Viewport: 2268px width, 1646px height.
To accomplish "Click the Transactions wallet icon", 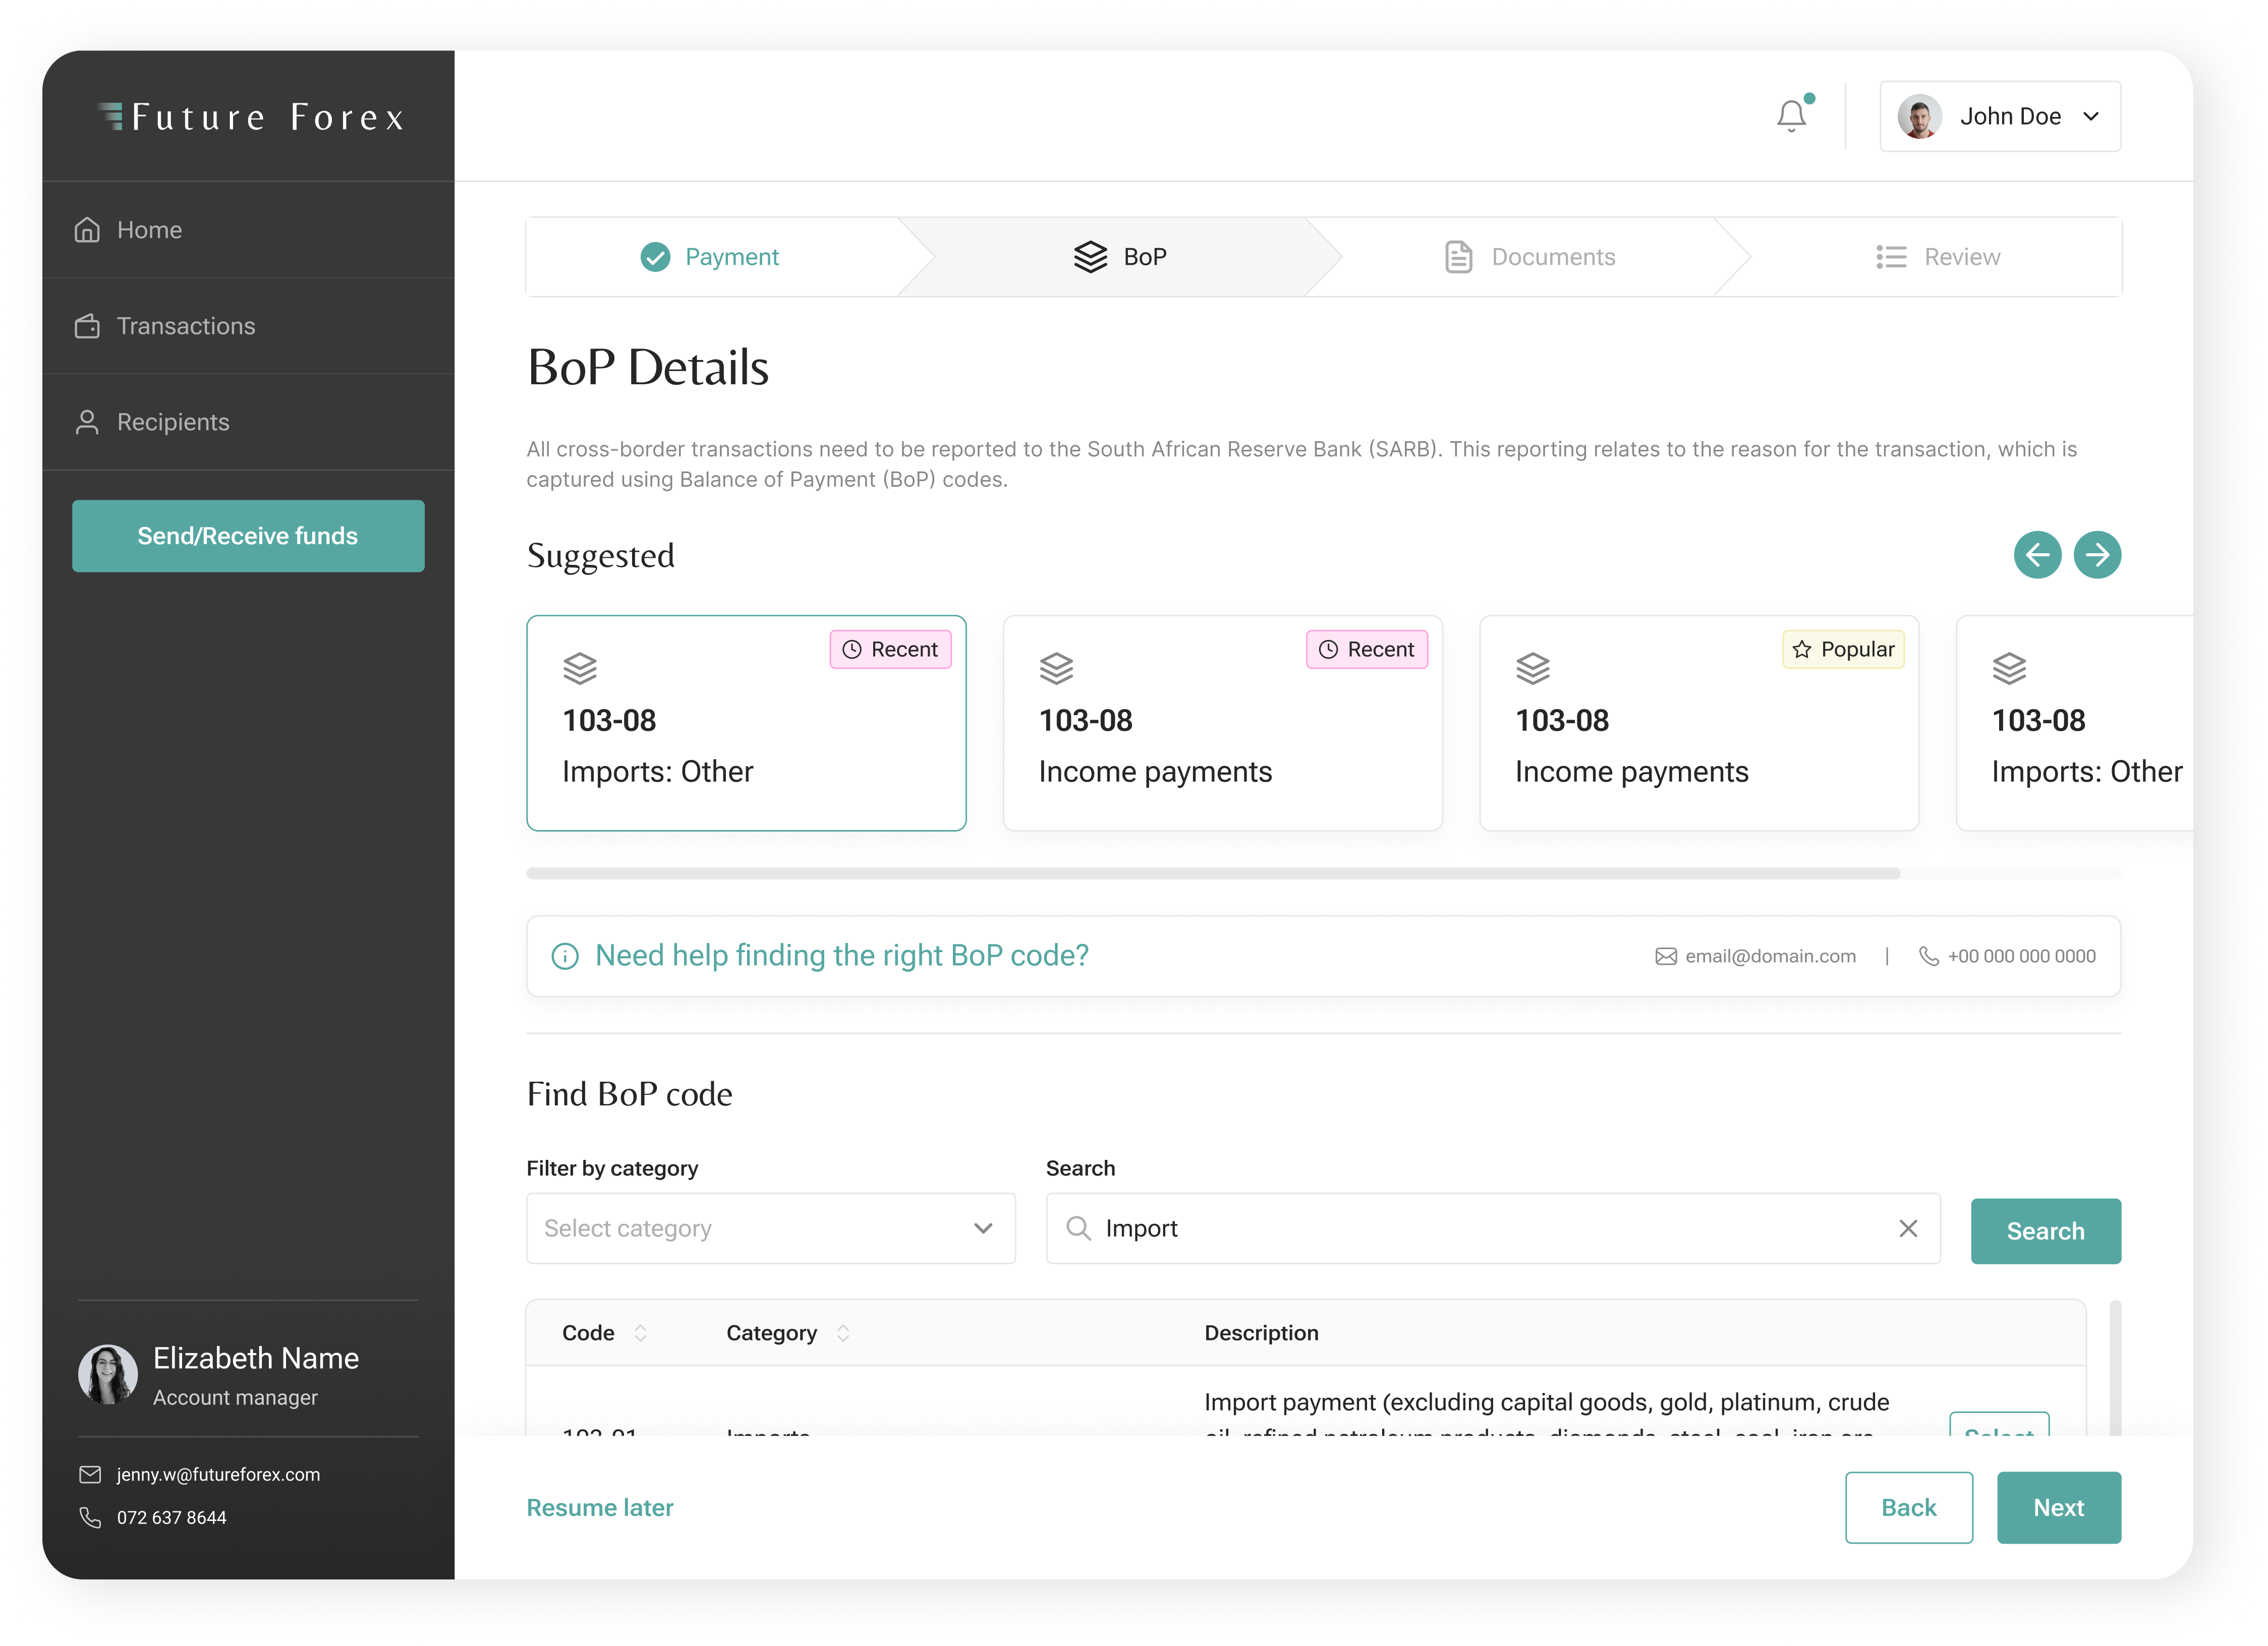I will pos(87,326).
